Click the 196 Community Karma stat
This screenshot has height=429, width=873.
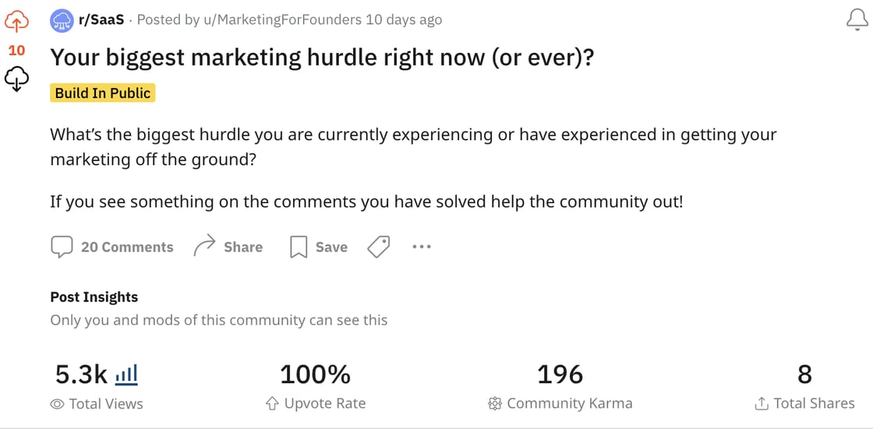pos(560,375)
